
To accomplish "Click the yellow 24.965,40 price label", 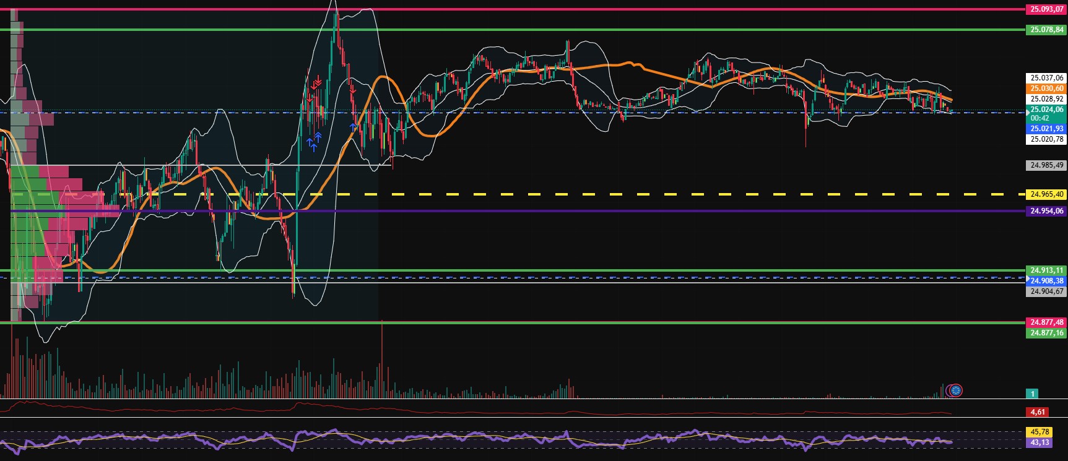I will point(1046,194).
